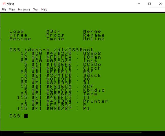
Task: Minimize the XRoar window
Action: (x=139, y=4)
